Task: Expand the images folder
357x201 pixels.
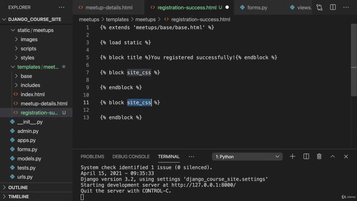Action: (29, 39)
